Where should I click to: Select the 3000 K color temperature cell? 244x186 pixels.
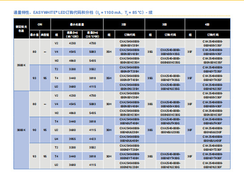click(21, 130)
